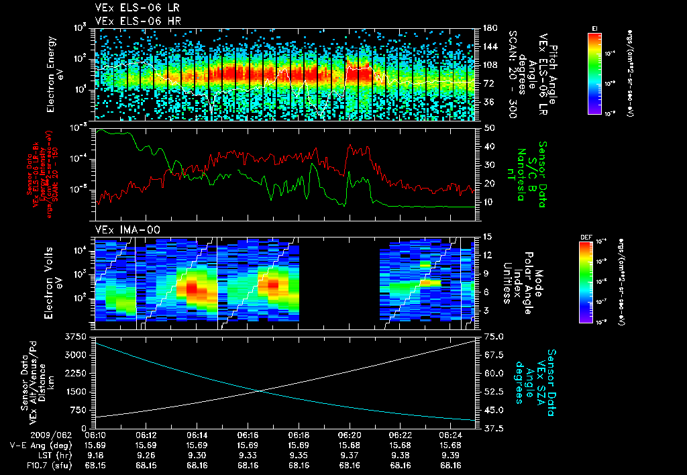
Task: Click the 'Pitch Angle' right axis label
Action: coord(553,74)
